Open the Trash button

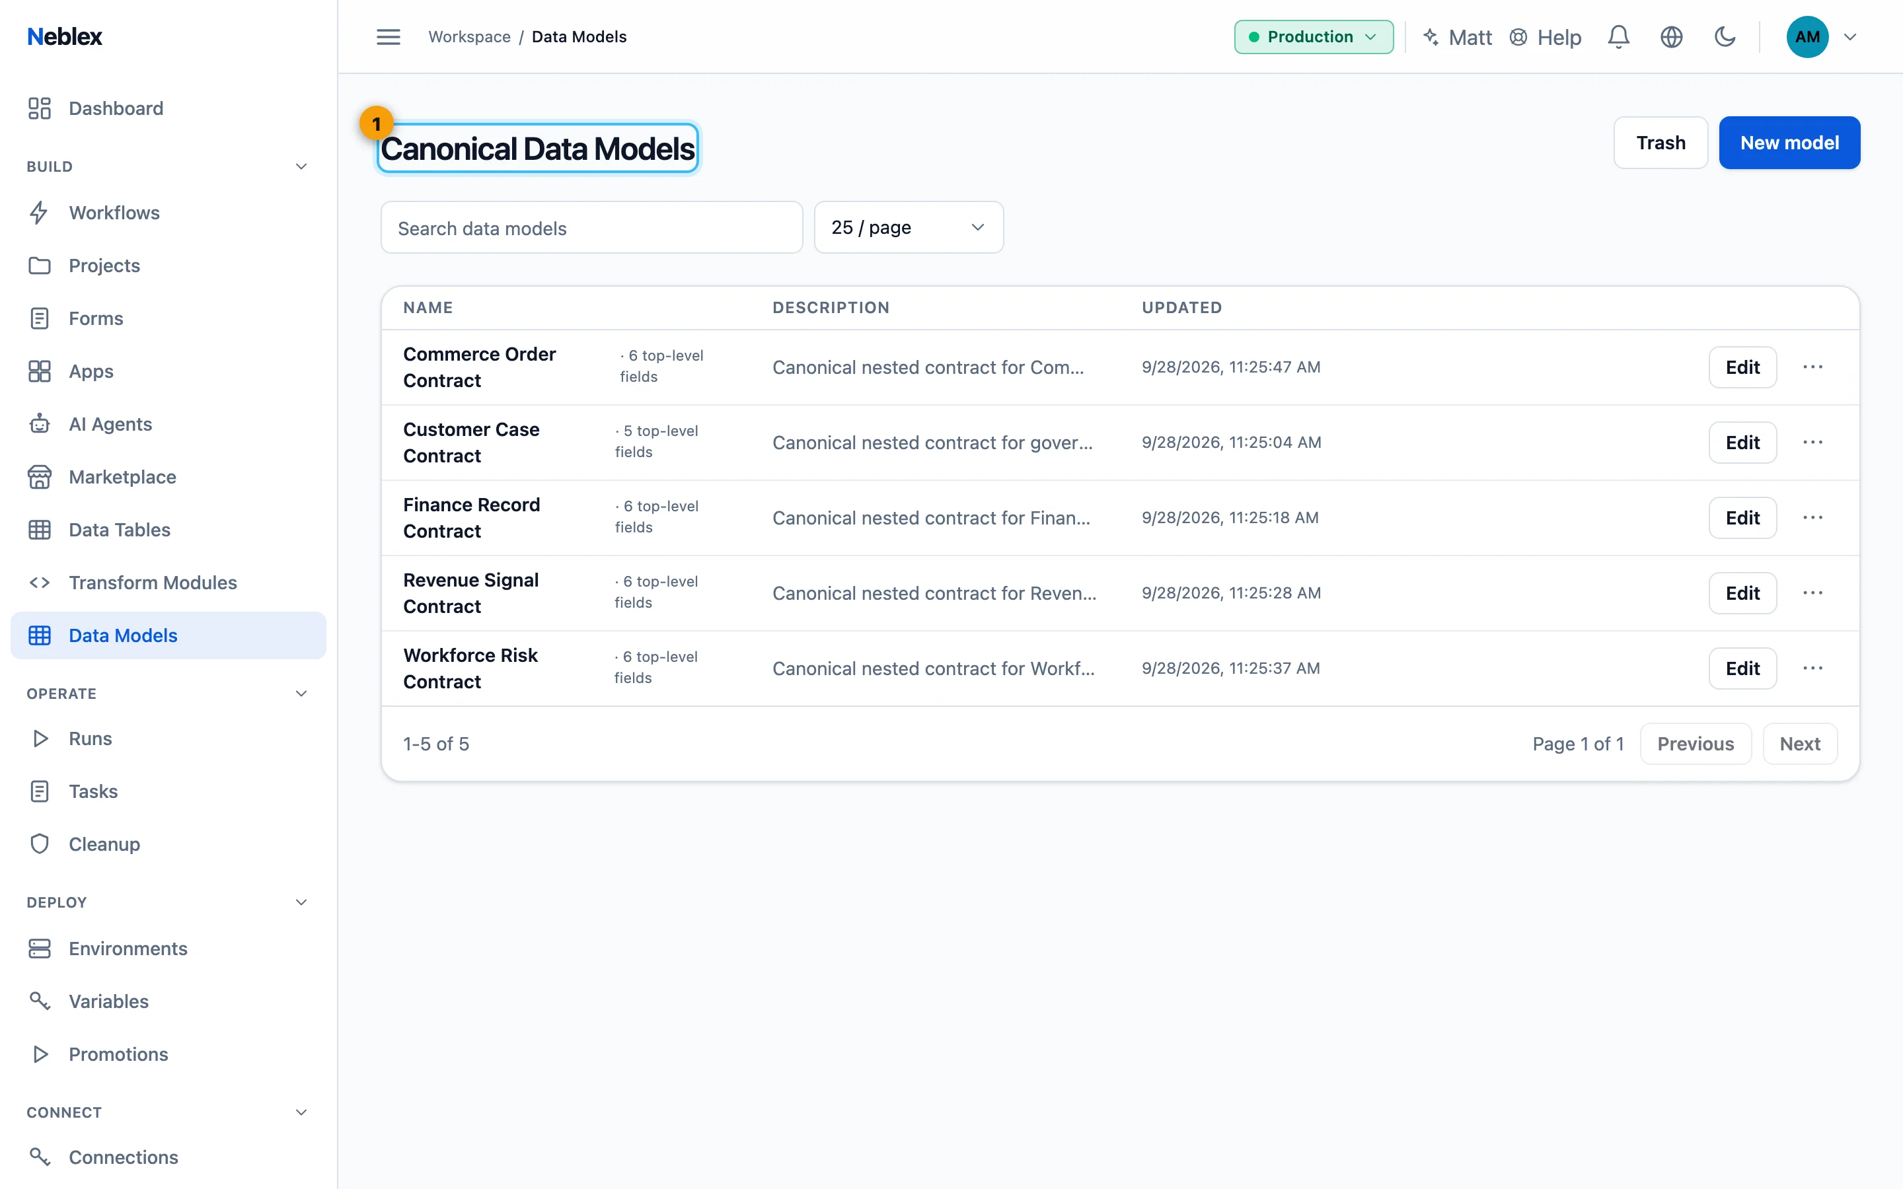1660,142
